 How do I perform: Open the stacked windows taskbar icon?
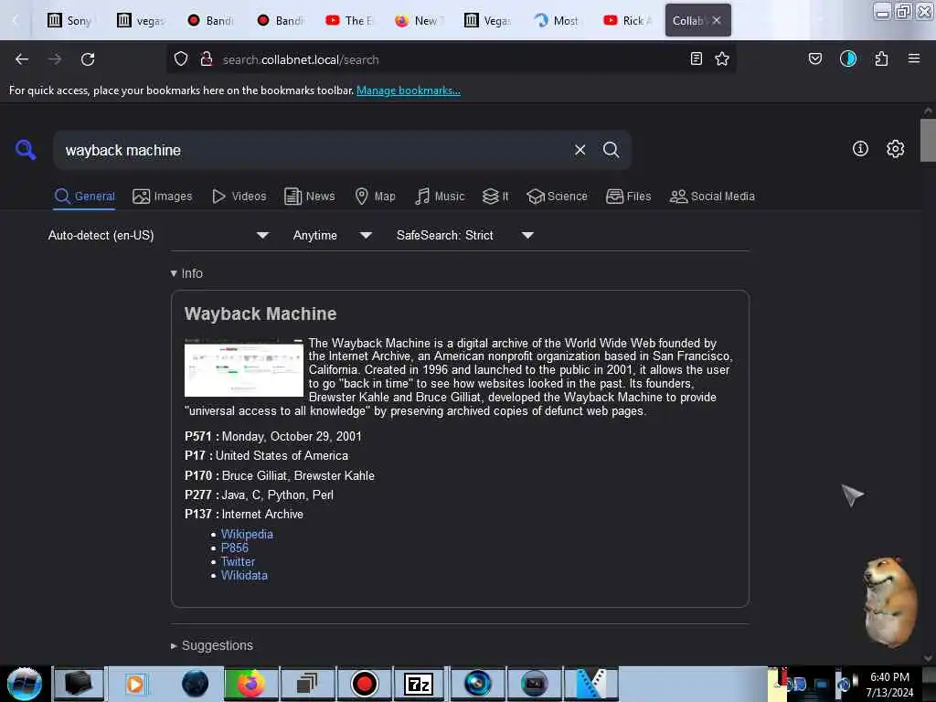tap(307, 684)
